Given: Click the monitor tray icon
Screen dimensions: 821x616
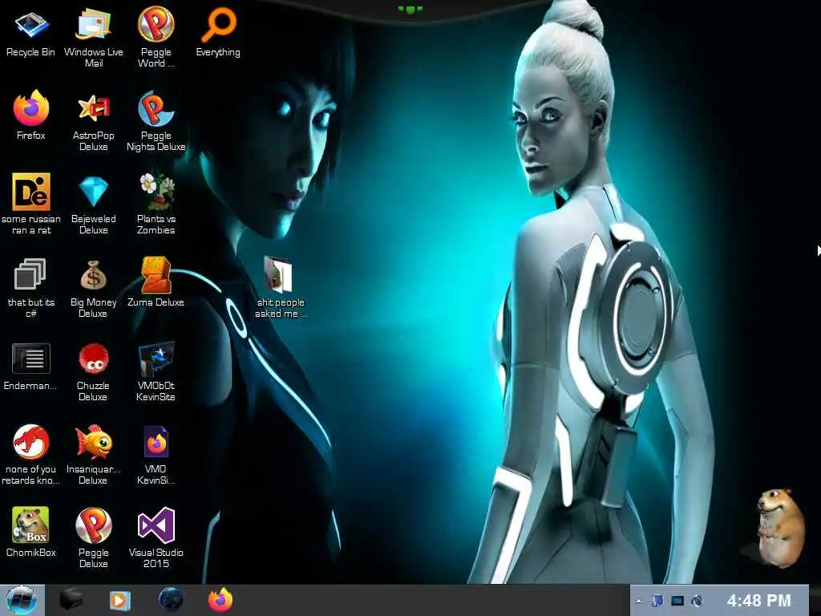Looking at the screenshot, I should tap(677, 601).
